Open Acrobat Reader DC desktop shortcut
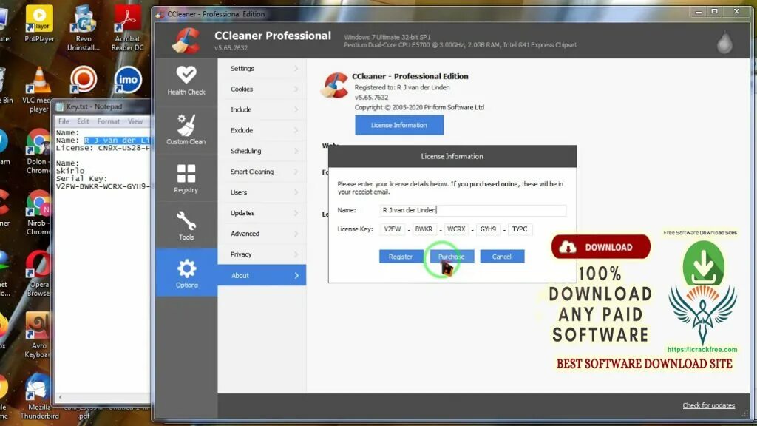The width and height of the screenshot is (757, 426). pyautogui.click(x=127, y=28)
